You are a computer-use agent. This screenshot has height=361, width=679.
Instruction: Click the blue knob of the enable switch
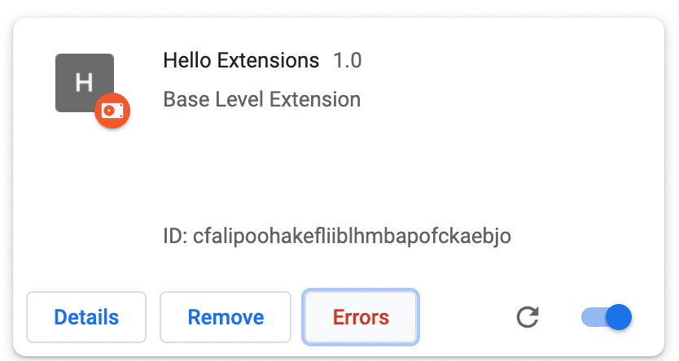[x=619, y=317]
